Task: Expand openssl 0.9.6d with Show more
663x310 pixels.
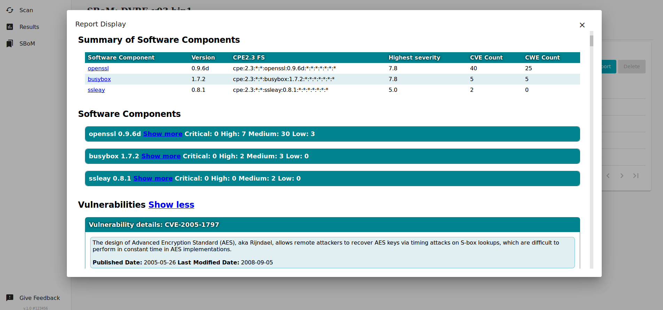Action: 163,134
